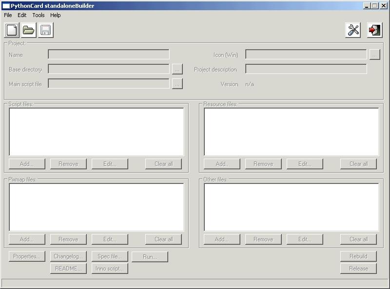The image size is (390, 289).
Task: Open the File menu
Action: (x=8, y=15)
